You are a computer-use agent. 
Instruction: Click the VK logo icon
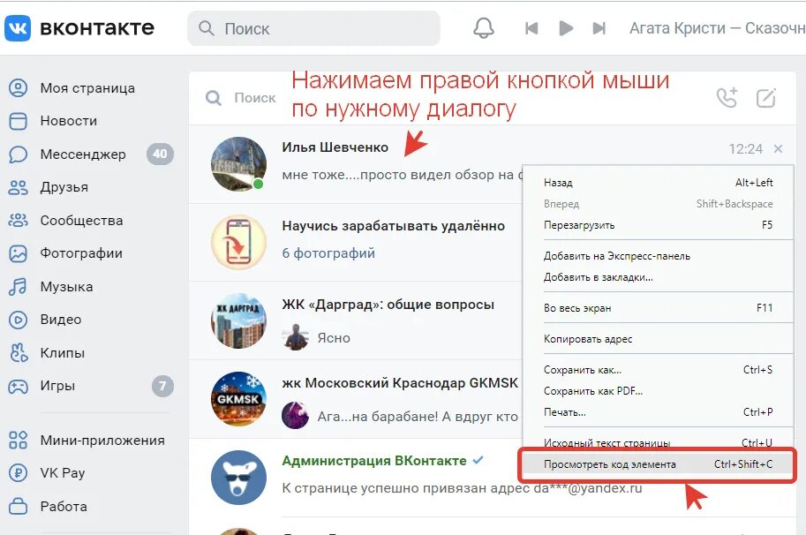tap(18, 27)
